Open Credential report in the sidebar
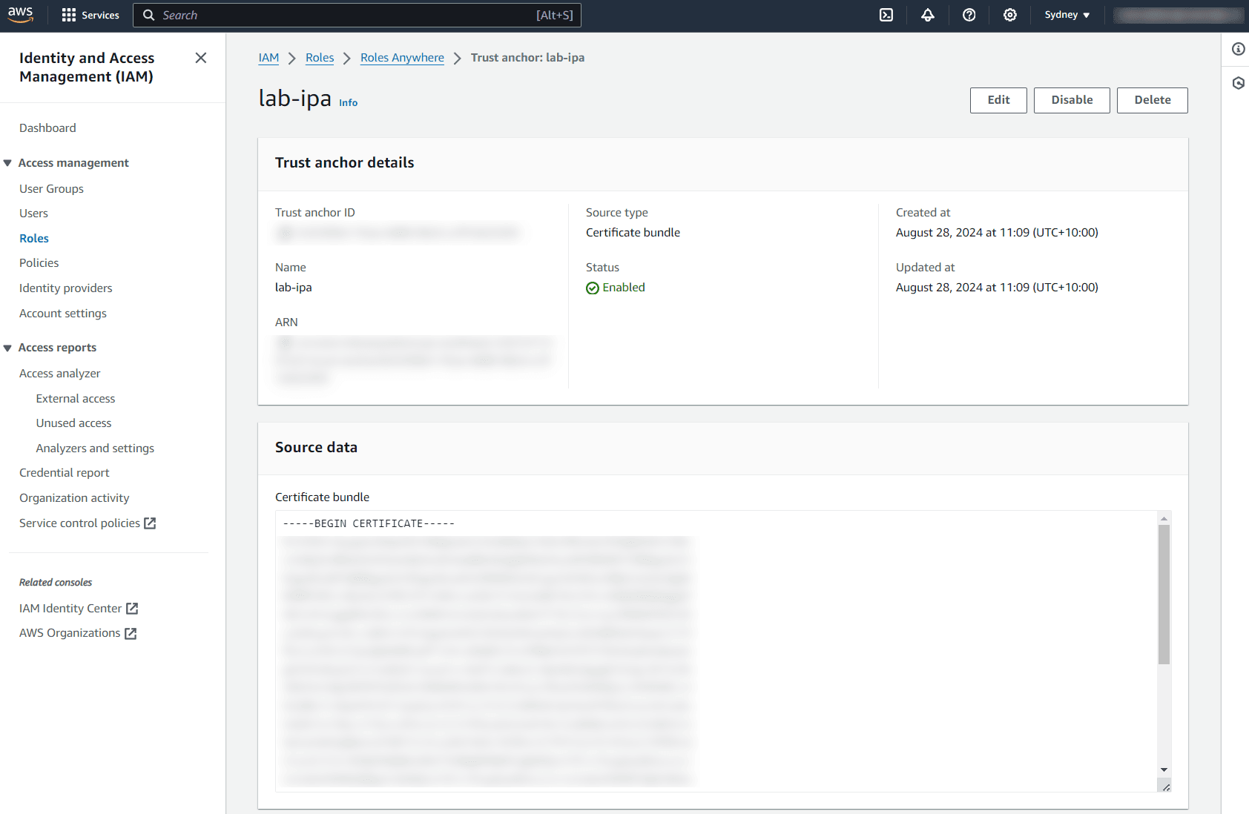Screen dimensions: 1249x814 [x=64, y=473]
